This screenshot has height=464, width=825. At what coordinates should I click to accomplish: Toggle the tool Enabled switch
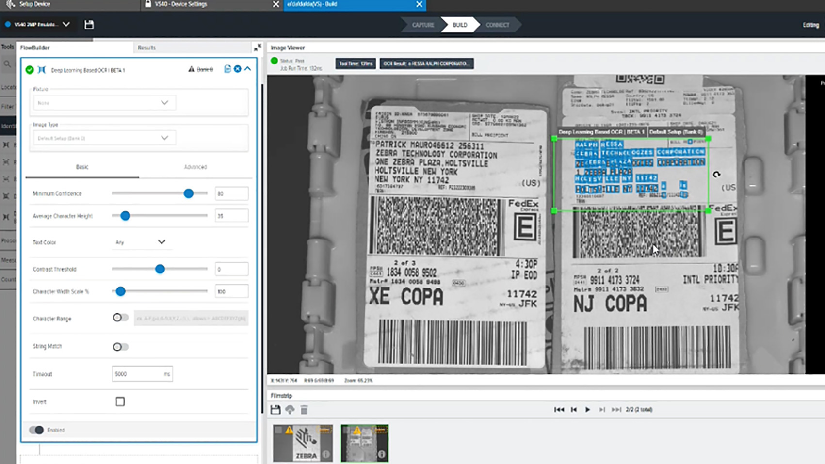pyautogui.click(x=36, y=430)
